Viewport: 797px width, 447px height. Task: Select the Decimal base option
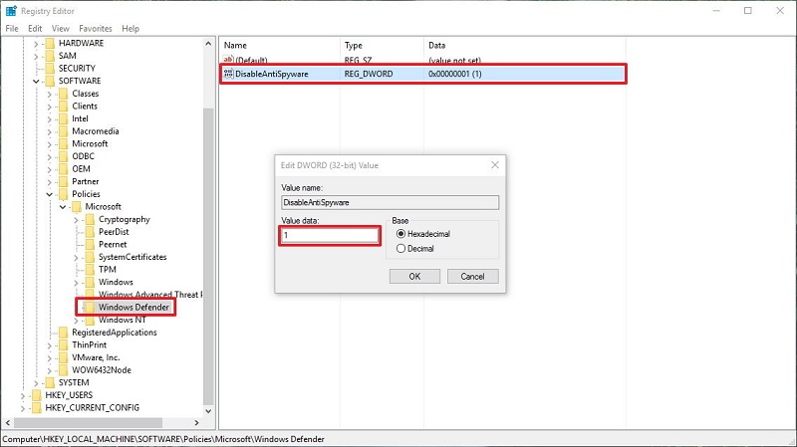[401, 249]
